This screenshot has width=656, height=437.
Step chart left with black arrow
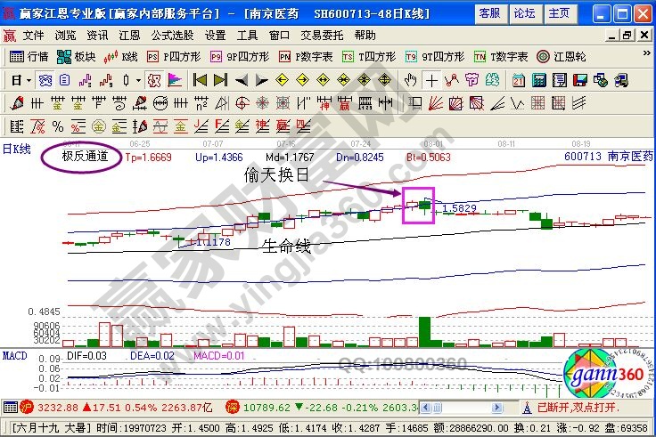tap(242, 80)
